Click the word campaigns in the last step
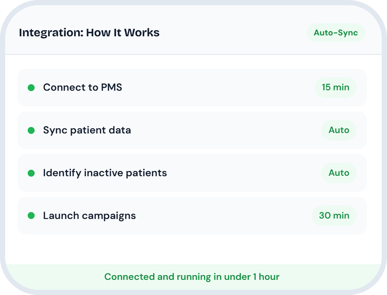This screenshot has width=387, height=295. 109,216
